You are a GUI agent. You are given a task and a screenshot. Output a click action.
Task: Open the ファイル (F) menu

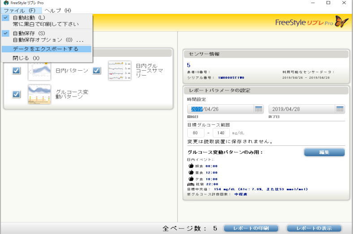pyautogui.click(x=19, y=10)
